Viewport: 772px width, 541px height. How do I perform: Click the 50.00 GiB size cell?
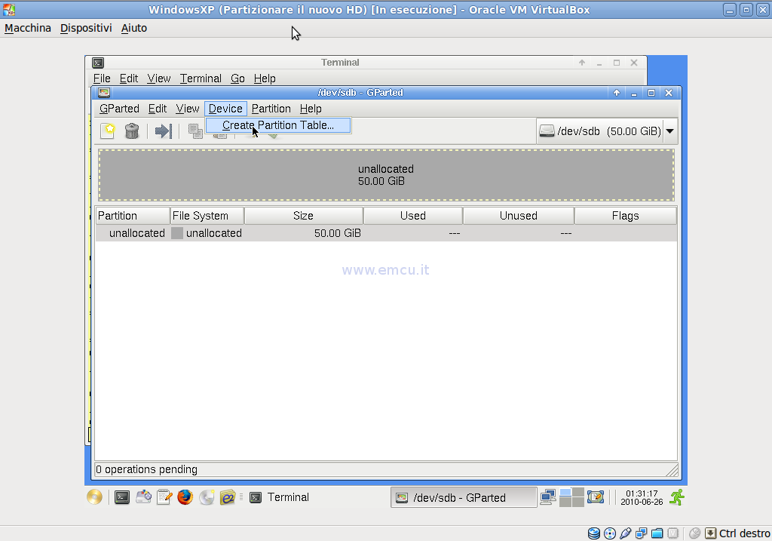[x=337, y=233]
